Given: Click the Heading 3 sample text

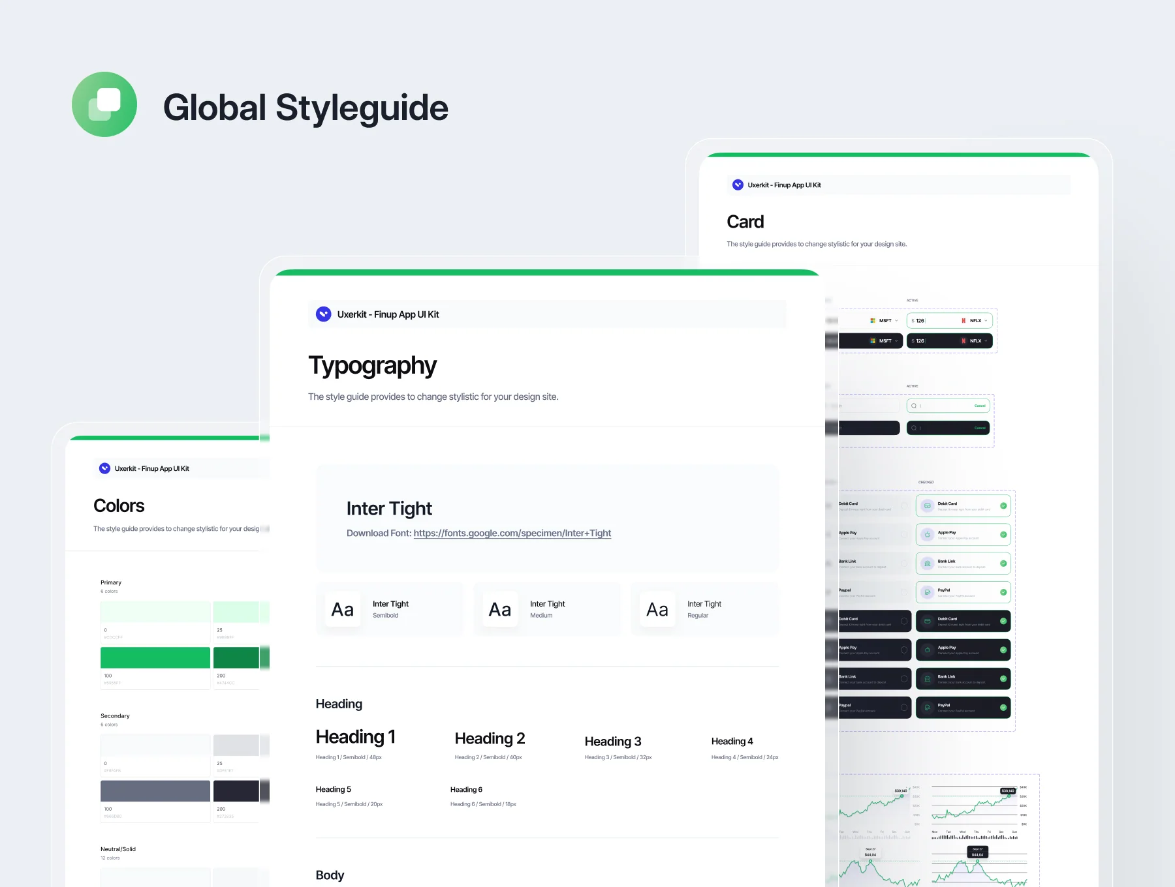Looking at the screenshot, I should 613,742.
